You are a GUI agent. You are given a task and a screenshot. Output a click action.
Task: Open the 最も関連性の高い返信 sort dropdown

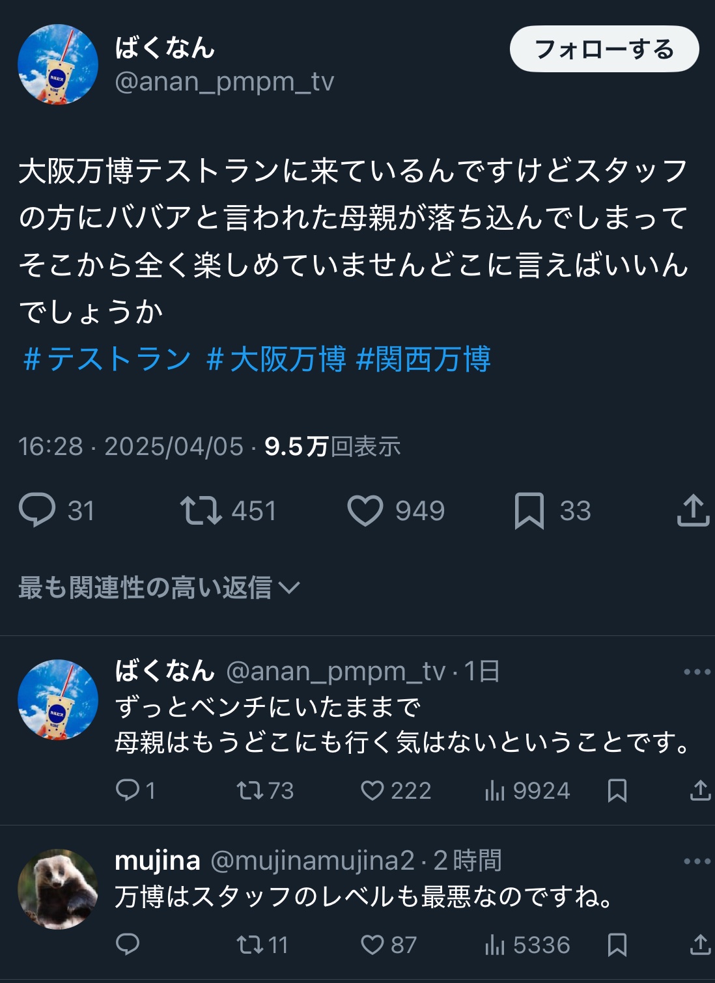coord(159,588)
